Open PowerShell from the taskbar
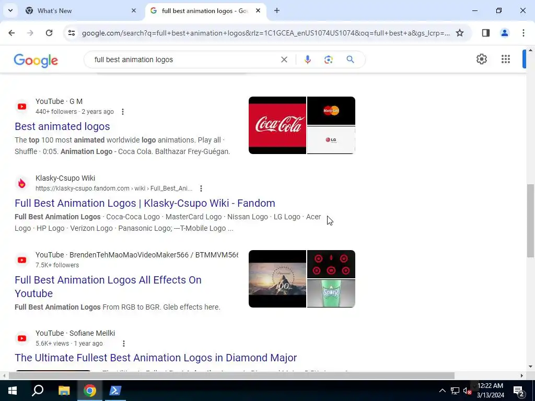This screenshot has width=535, height=401. point(115,391)
